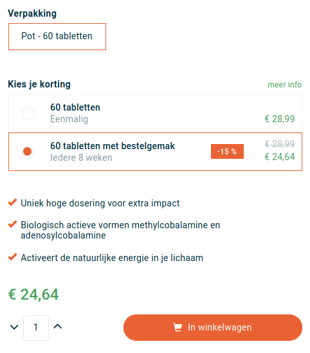Click the cart icon in the orange button

178,327
